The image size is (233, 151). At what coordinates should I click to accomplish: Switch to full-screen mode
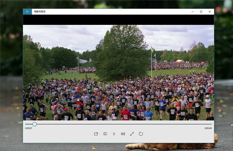tap(132, 134)
